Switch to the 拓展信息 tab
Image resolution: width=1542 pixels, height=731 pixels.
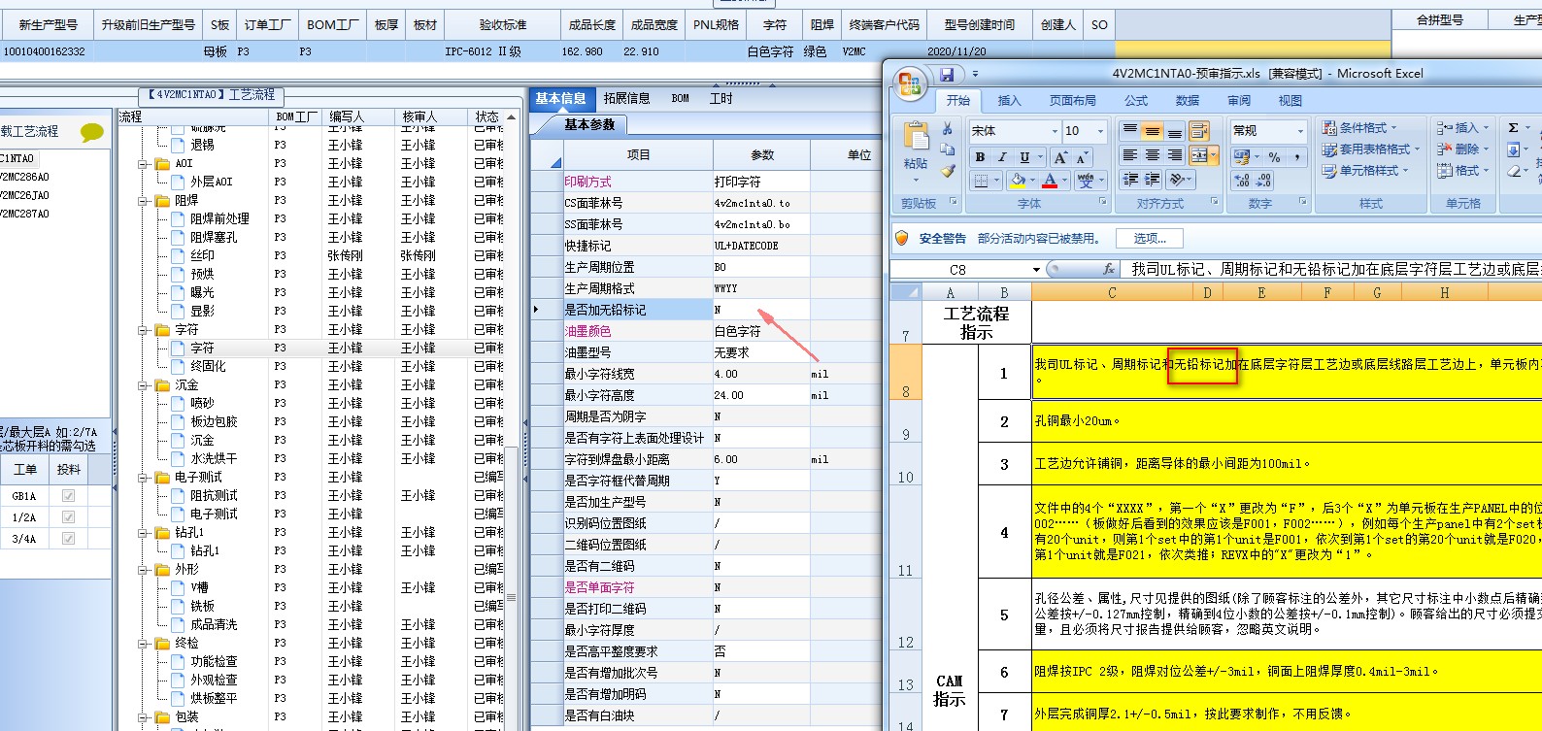(x=627, y=98)
